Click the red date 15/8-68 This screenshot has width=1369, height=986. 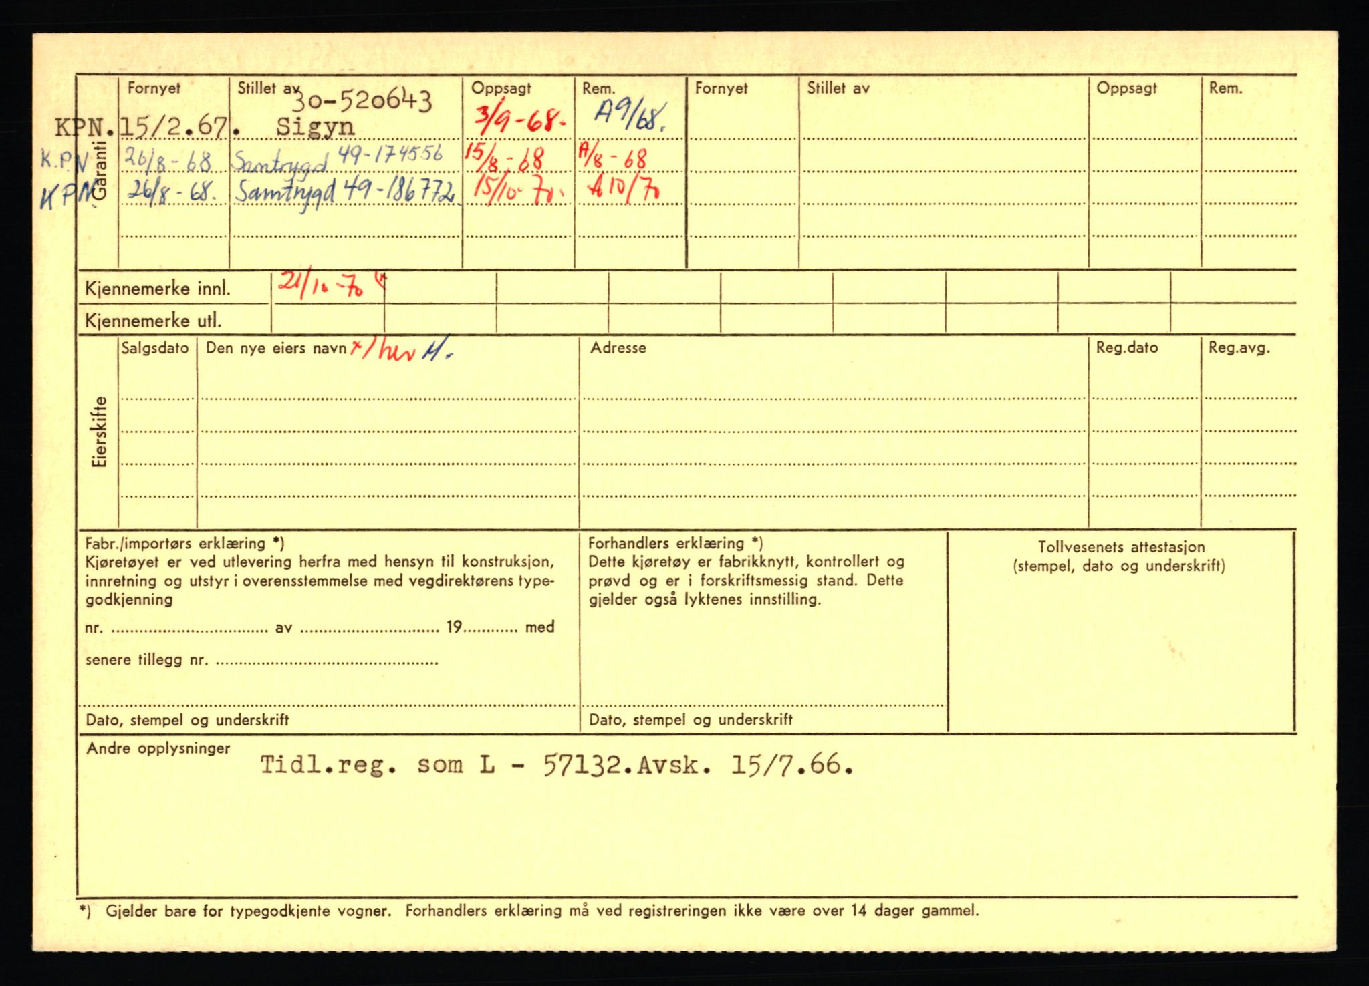[x=505, y=158]
